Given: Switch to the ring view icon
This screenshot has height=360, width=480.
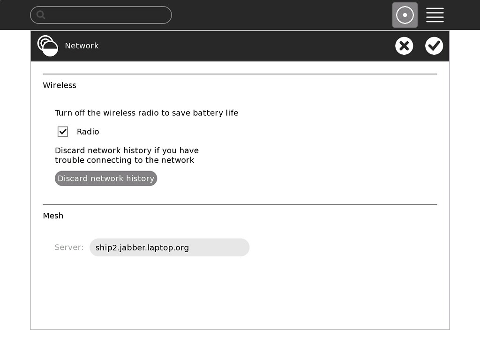Looking at the screenshot, I should click(405, 15).
